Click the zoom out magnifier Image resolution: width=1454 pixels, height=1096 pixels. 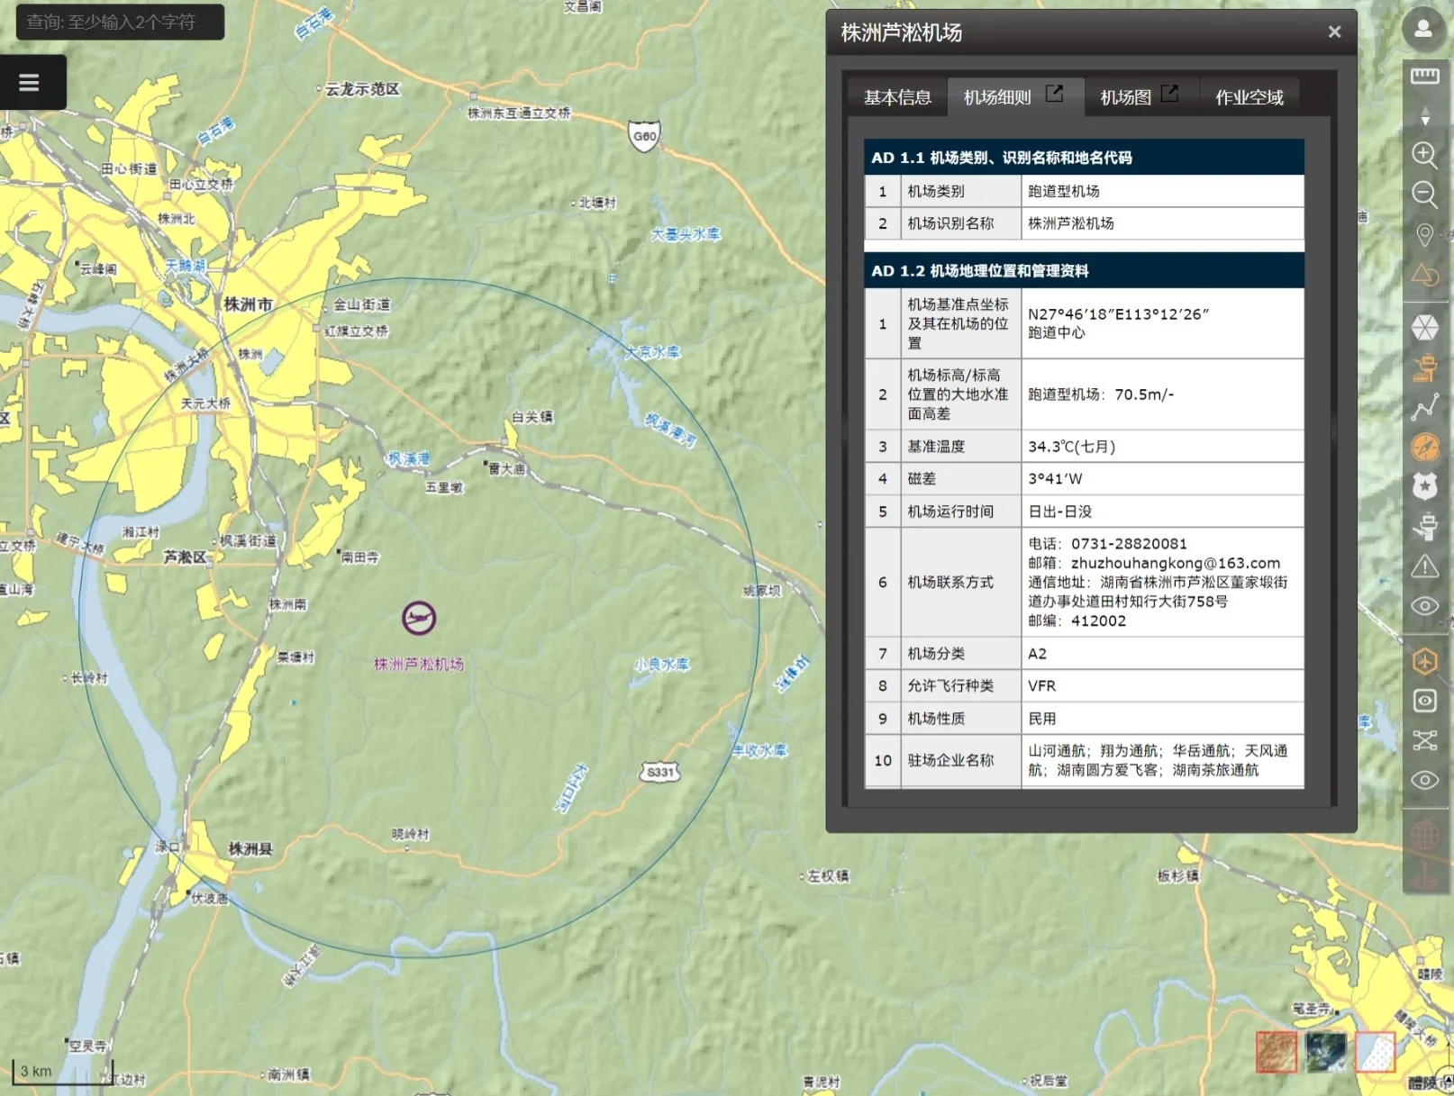[1424, 195]
